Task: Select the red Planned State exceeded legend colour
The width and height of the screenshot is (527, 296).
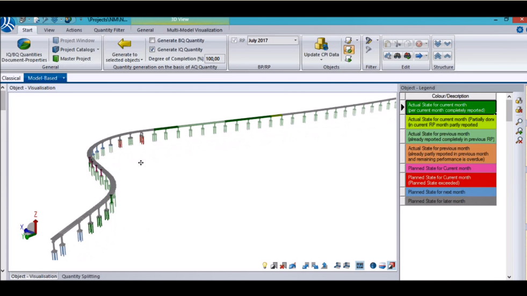Action: tap(450, 180)
